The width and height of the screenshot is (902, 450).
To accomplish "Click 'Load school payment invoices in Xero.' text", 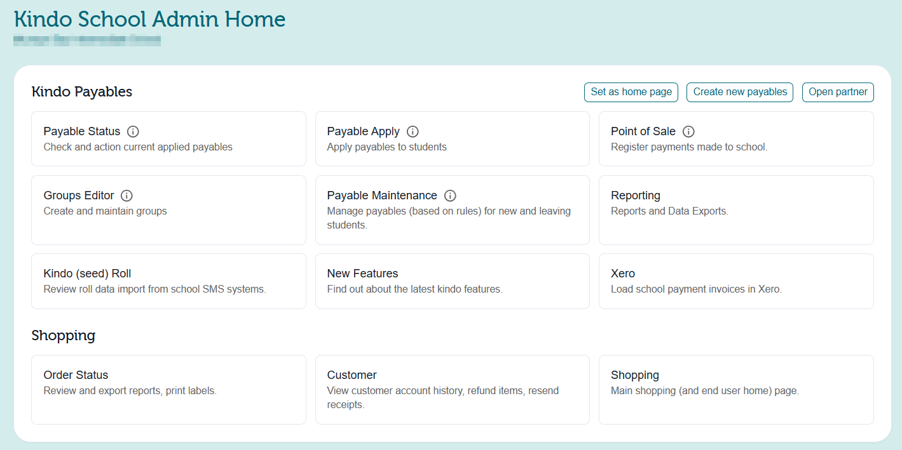I will (696, 289).
